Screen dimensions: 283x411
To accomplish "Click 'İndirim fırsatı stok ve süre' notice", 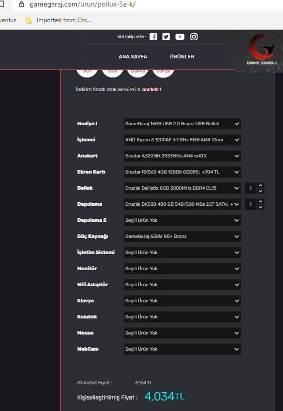I will pos(119,90).
